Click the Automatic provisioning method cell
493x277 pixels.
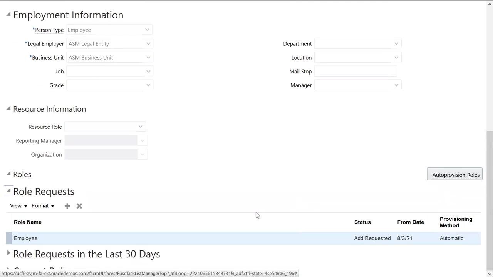tap(451, 238)
